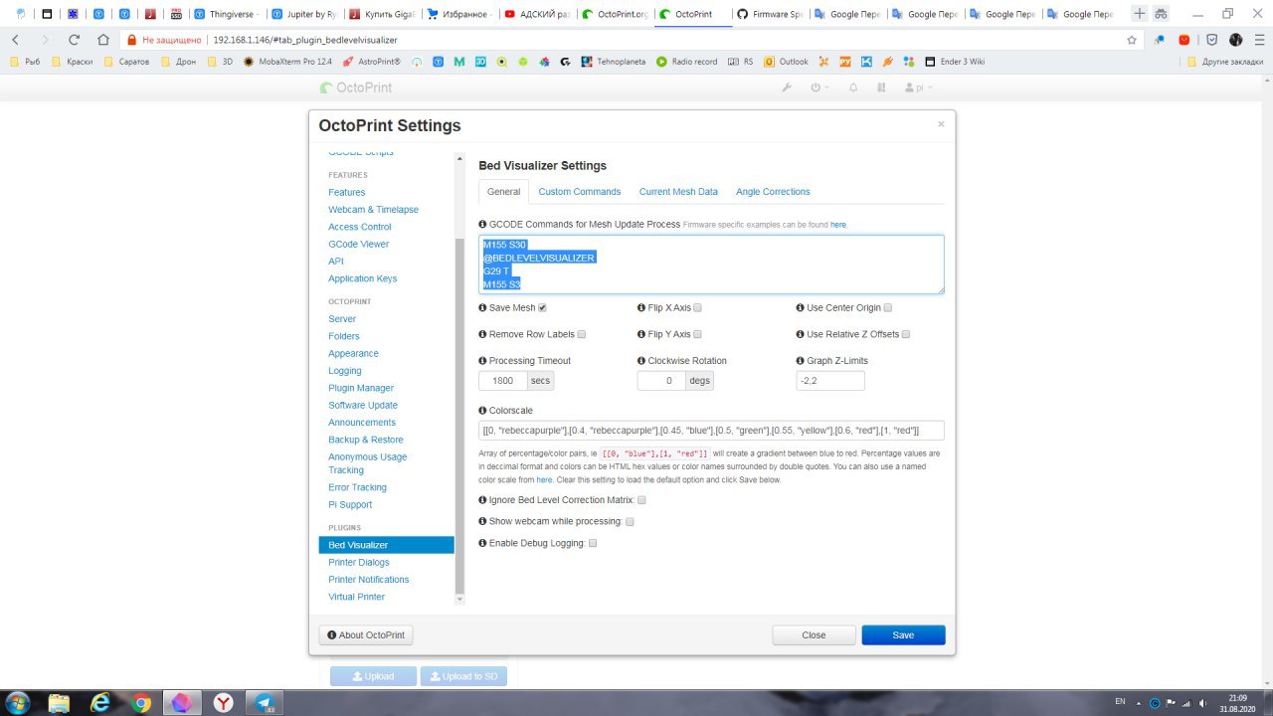Enable the Flip Y Axis checkbox
This screenshot has width=1273, height=716.
[697, 335]
